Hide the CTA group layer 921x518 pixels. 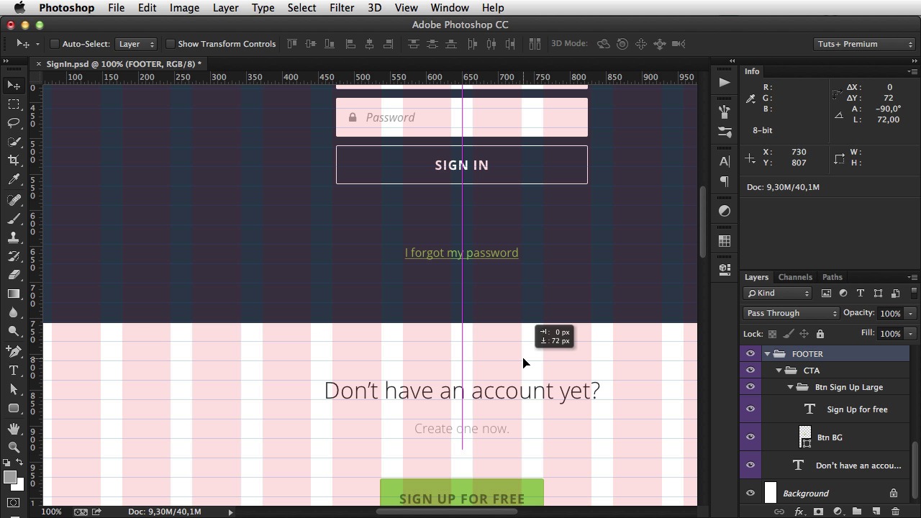(750, 371)
